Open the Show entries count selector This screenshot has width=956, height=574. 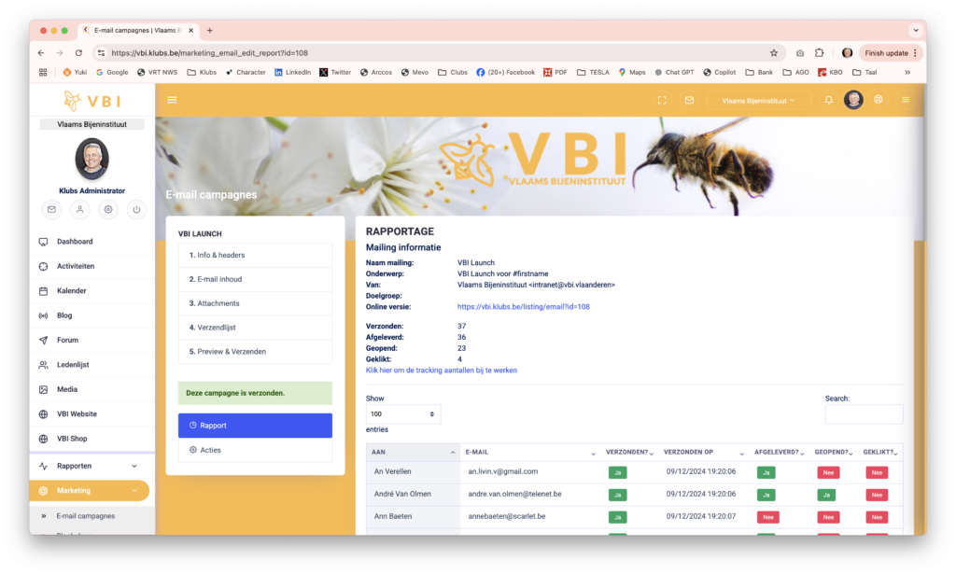click(x=403, y=413)
